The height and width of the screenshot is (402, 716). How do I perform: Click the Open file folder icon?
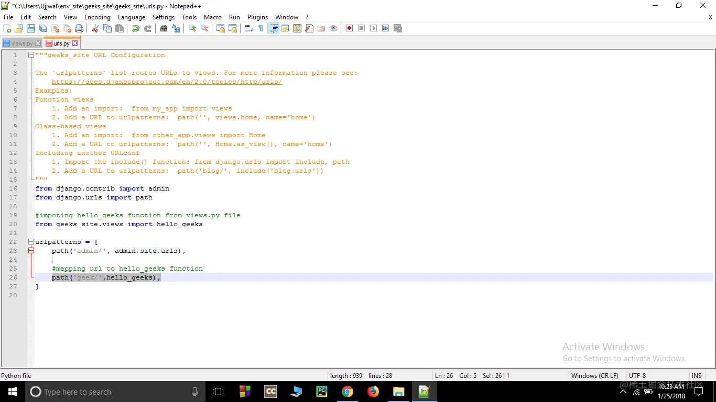point(19,28)
